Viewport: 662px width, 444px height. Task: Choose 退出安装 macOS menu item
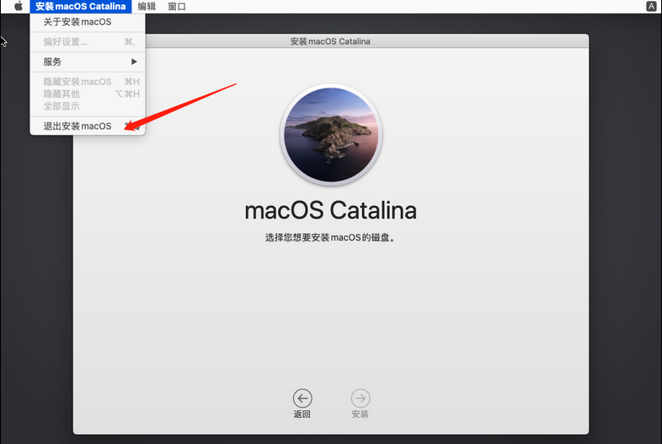(x=88, y=126)
